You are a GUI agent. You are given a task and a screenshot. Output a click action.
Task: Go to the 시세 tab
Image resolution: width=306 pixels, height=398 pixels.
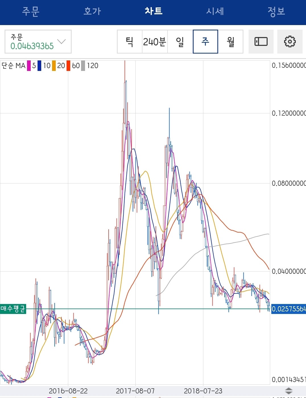[x=215, y=11]
